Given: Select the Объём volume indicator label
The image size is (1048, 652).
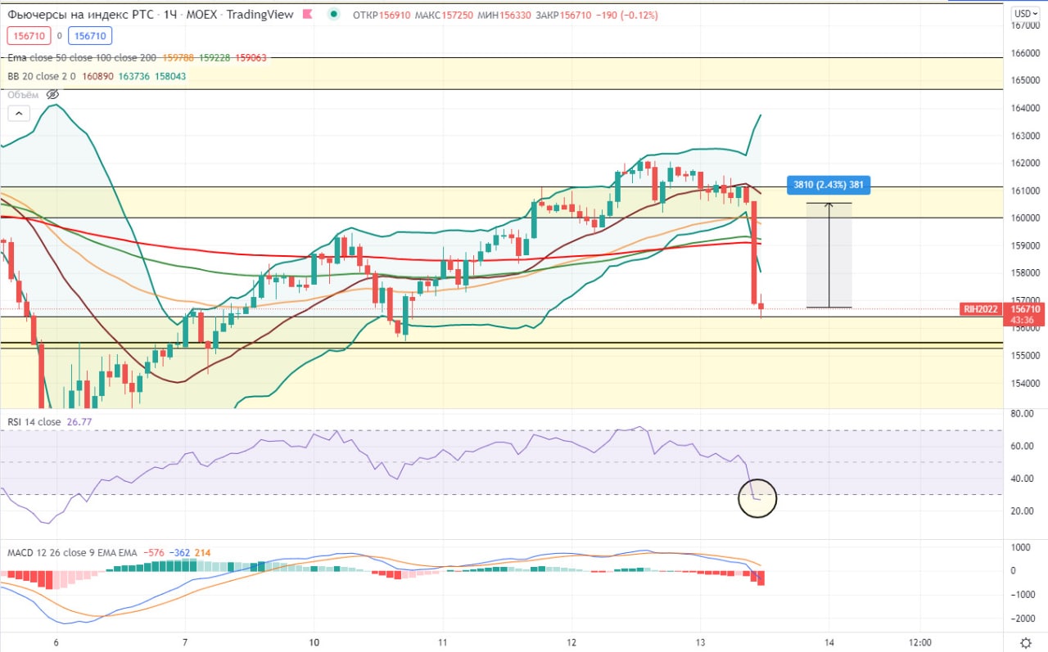Looking at the screenshot, I should [23, 95].
